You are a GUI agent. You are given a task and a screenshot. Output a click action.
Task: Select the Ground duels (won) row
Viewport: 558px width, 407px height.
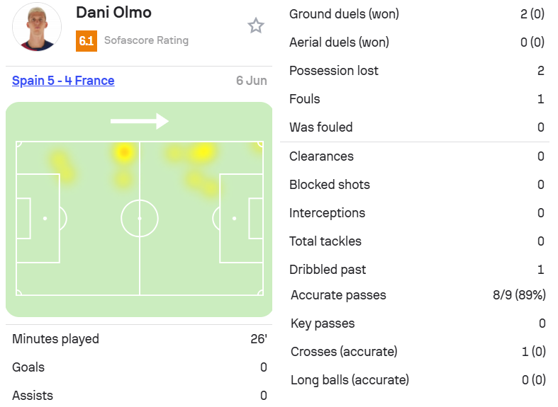point(417,14)
